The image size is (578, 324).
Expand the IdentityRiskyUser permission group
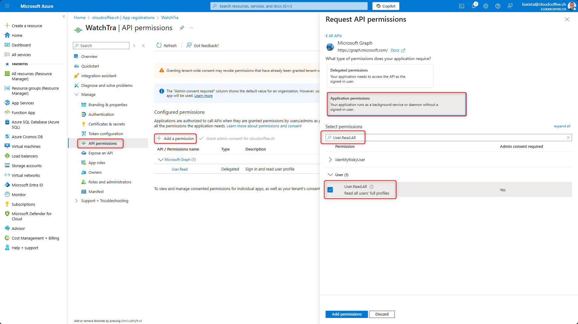pos(330,160)
